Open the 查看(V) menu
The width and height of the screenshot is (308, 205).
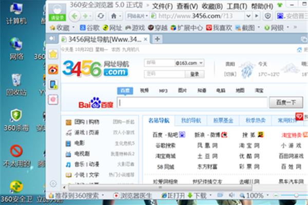(187, 7)
